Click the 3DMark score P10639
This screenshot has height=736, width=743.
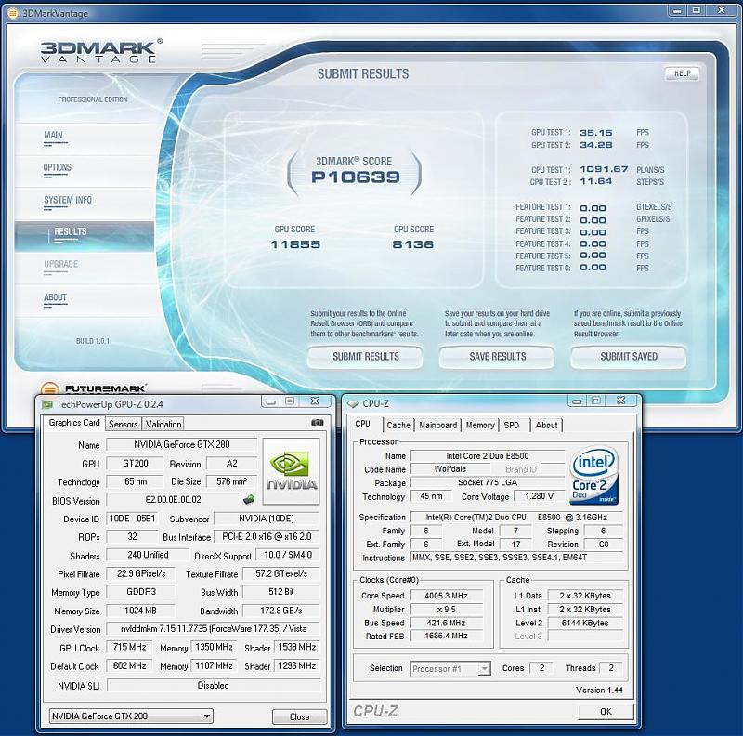click(x=356, y=177)
